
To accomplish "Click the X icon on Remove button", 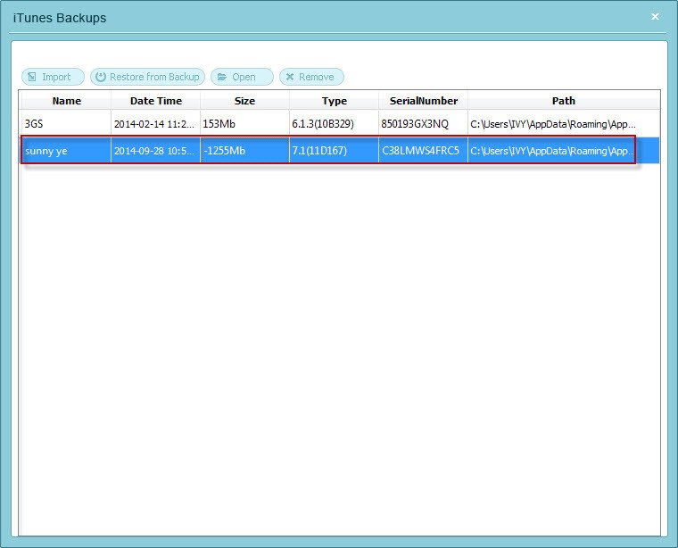I will pos(290,77).
